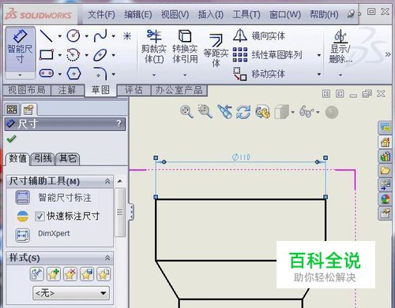The width and height of the screenshot is (395, 308).
Task: Activate the Trim Entities (剪裁实体) tool
Action: pyautogui.click(x=154, y=46)
